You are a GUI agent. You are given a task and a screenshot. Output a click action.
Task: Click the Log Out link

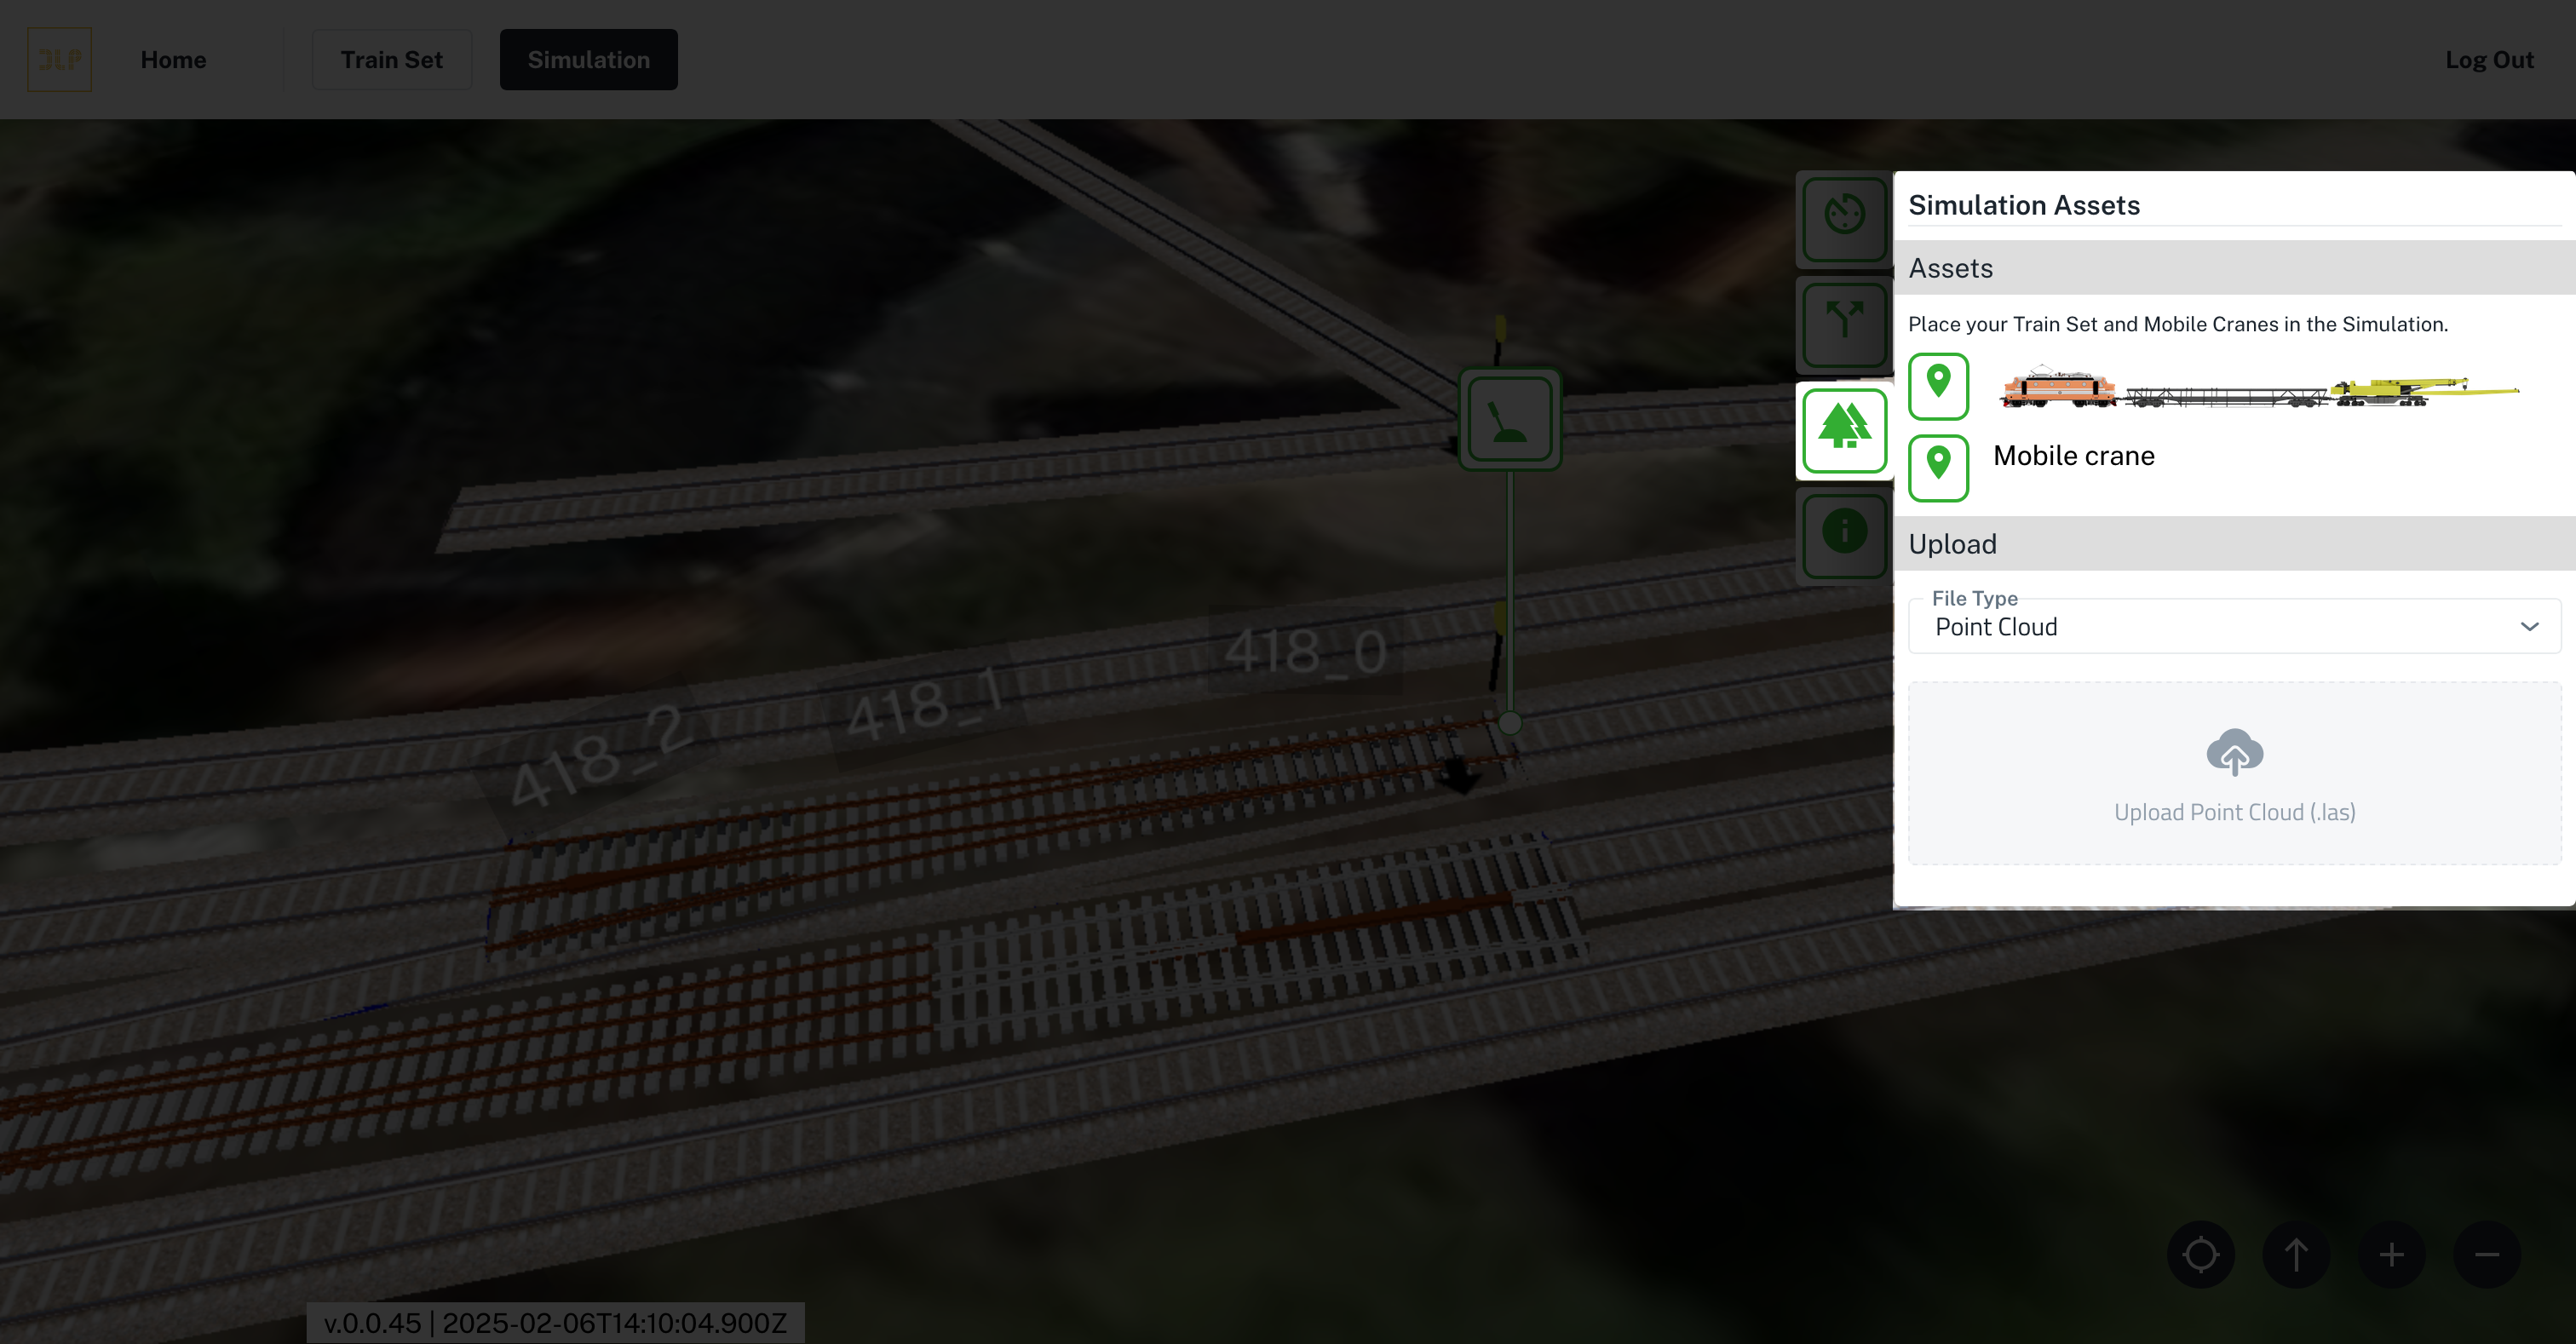(2489, 60)
